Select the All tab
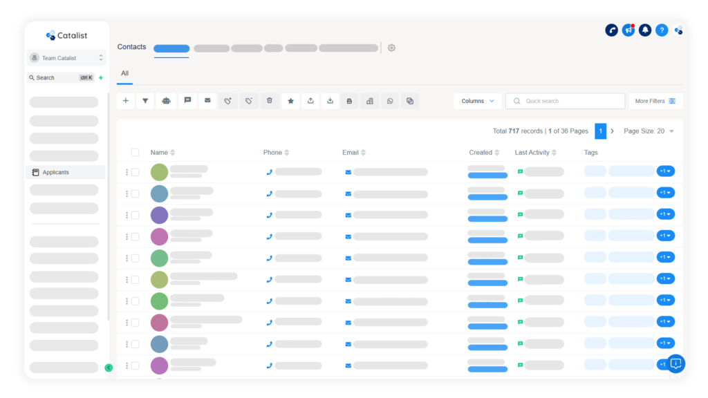 pyautogui.click(x=124, y=73)
